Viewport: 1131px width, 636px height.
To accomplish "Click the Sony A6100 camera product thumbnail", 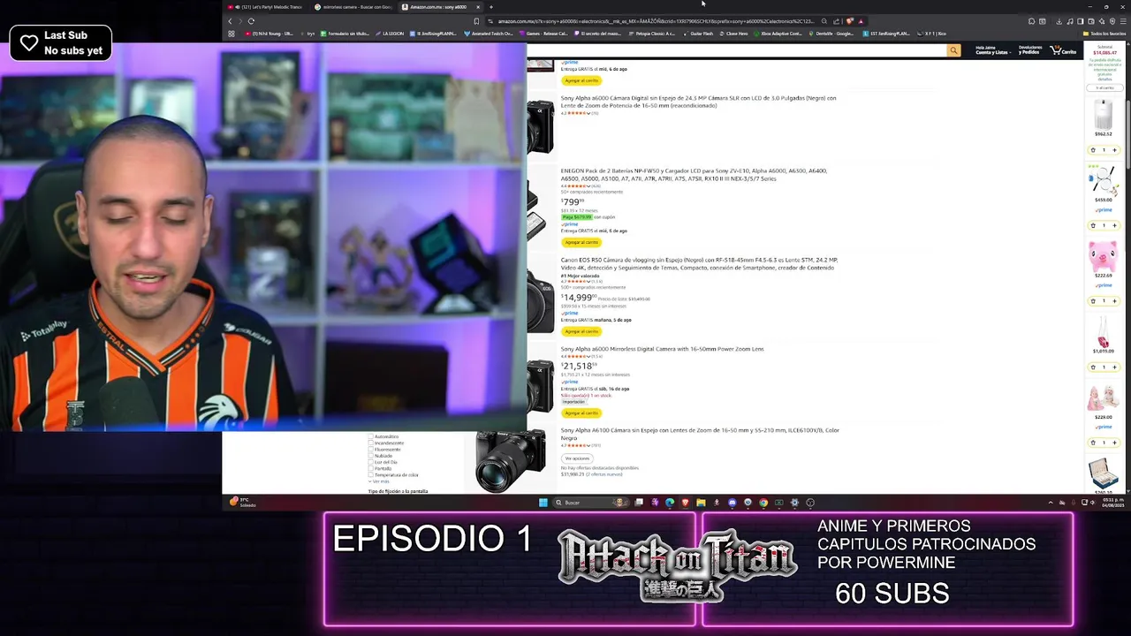I will coord(511,461).
